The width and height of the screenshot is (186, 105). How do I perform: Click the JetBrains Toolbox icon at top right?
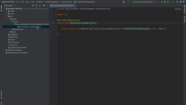coord(184,2)
